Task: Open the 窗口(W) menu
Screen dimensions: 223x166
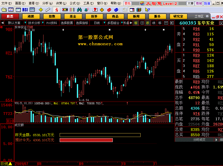Action: click(x=102, y=3)
